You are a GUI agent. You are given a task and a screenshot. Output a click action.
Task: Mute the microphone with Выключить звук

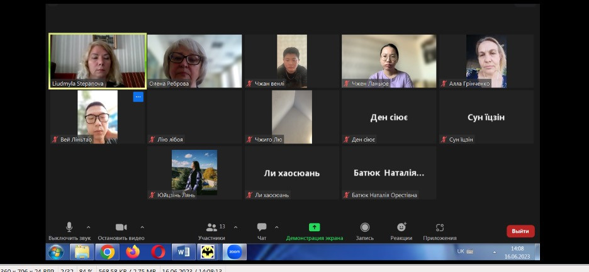69,231
